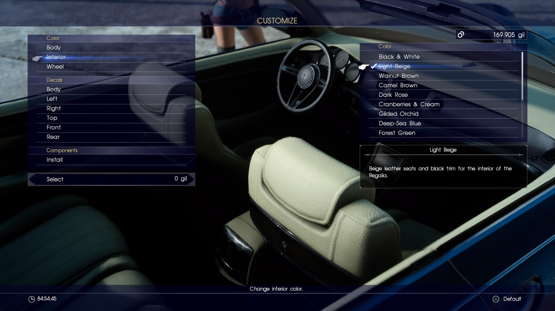Pick the Gilded Orchid interior color
The height and width of the screenshot is (311, 555).
(x=444, y=114)
